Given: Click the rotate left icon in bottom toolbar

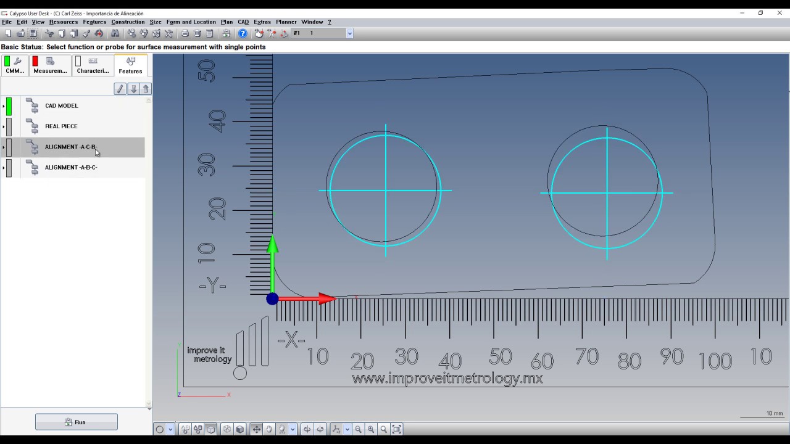Looking at the screenshot, I should pos(307,429).
